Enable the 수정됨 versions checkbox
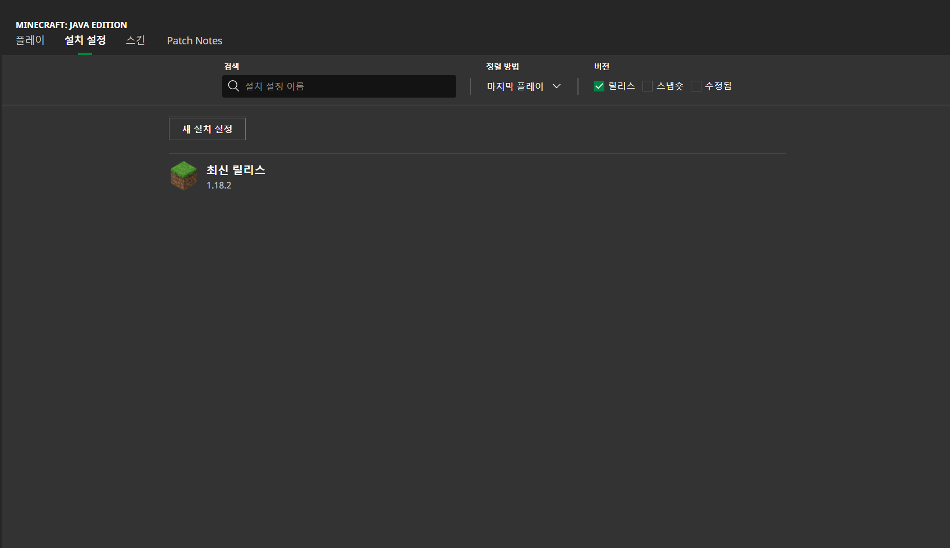This screenshot has width=950, height=548. [x=696, y=86]
